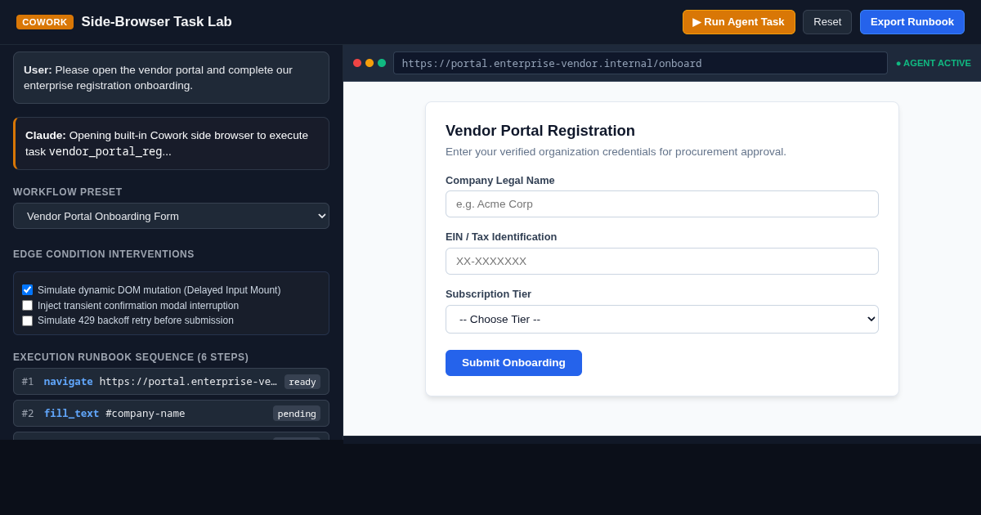Click Edge Condition Interventions heading
981x515 pixels.
tap(104, 254)
